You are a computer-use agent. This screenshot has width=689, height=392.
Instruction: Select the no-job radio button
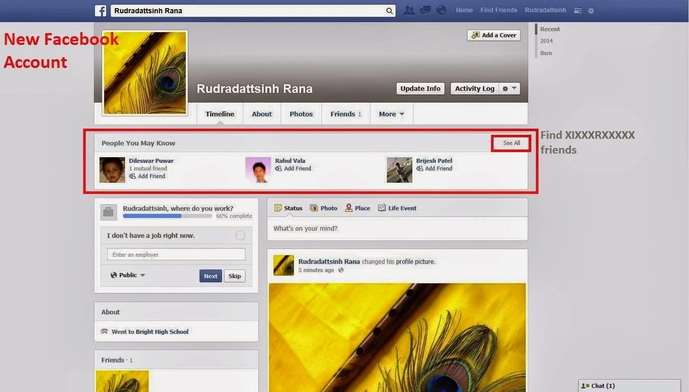(x=240, y=235)
